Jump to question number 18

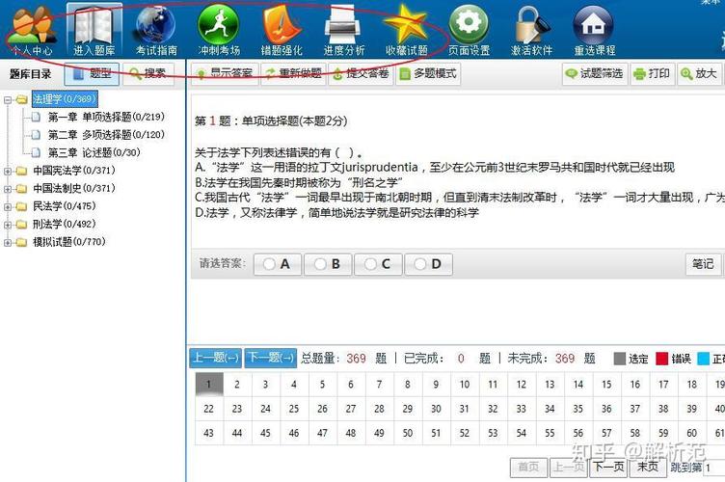point(692,384)
